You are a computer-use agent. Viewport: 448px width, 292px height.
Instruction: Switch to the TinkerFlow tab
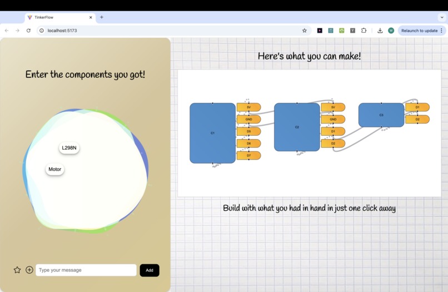point(60,17)
